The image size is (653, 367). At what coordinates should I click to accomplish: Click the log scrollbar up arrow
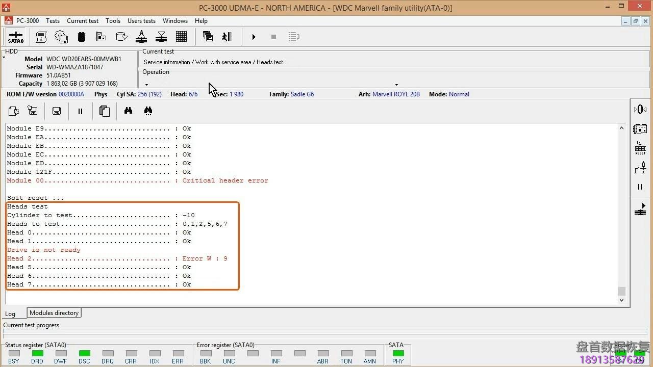(x=621, y=128)
